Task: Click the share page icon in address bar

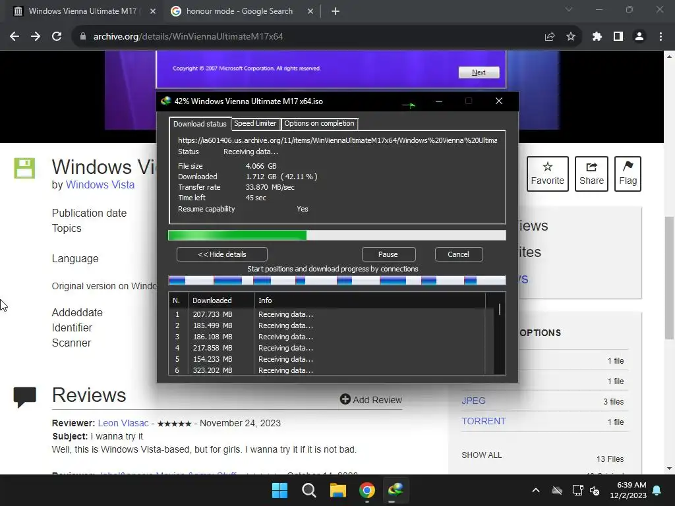Action: pos(550,37)
